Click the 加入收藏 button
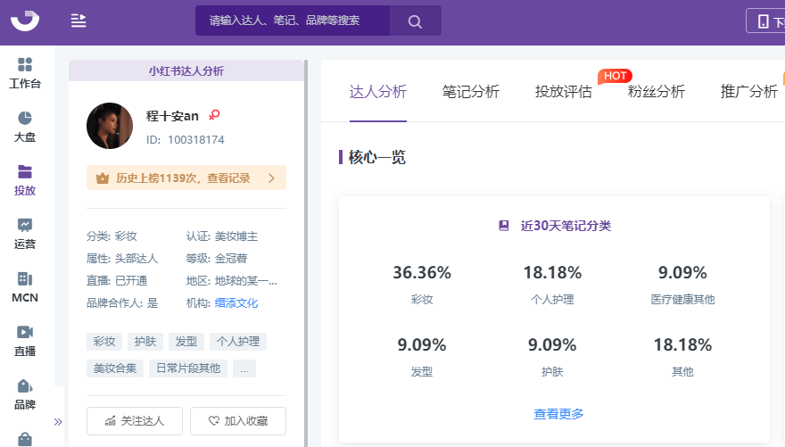Image resolution: width=785 pixels, height=447 pixels. click(x=237, y=420)
